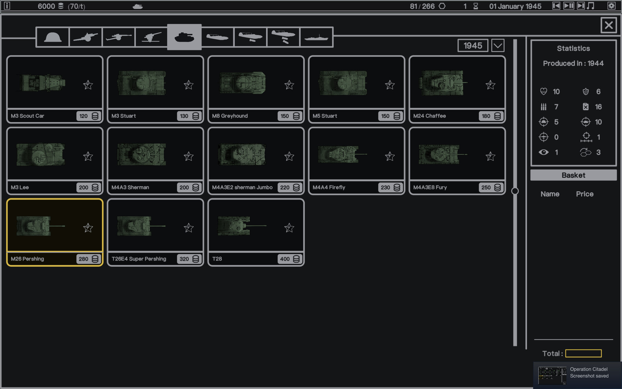Screen dimensions: 622x389
Task: Click the M4A3E8 Fury 250 price button
Action: coord(490,188)
